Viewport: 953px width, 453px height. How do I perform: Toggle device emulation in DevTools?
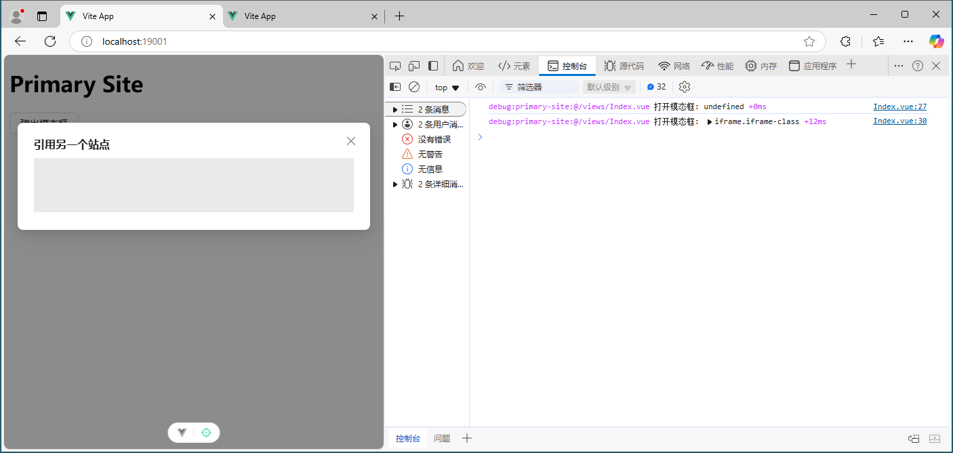pos(414,66)
